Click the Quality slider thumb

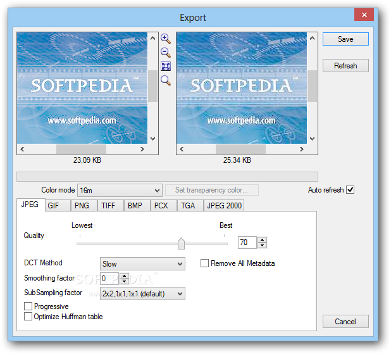tap(181, 243)
